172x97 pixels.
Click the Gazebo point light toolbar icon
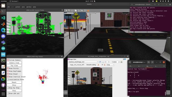point(66,11)
